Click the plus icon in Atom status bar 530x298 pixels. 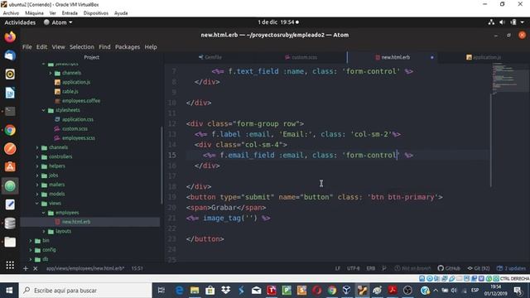[26, 268]
